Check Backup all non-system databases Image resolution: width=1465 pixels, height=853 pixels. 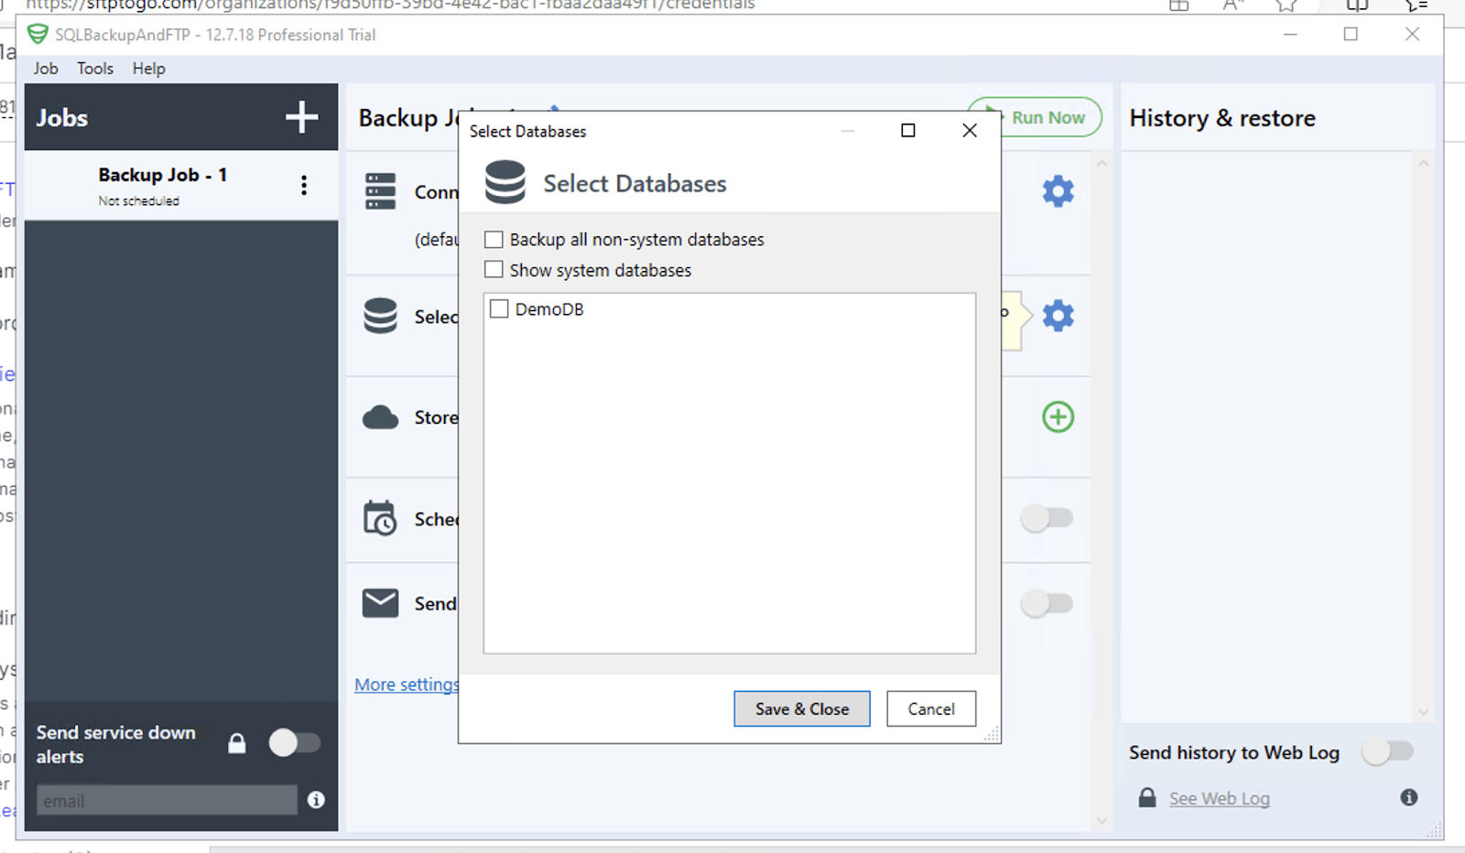pyautogui.click(x=494, y=239)
